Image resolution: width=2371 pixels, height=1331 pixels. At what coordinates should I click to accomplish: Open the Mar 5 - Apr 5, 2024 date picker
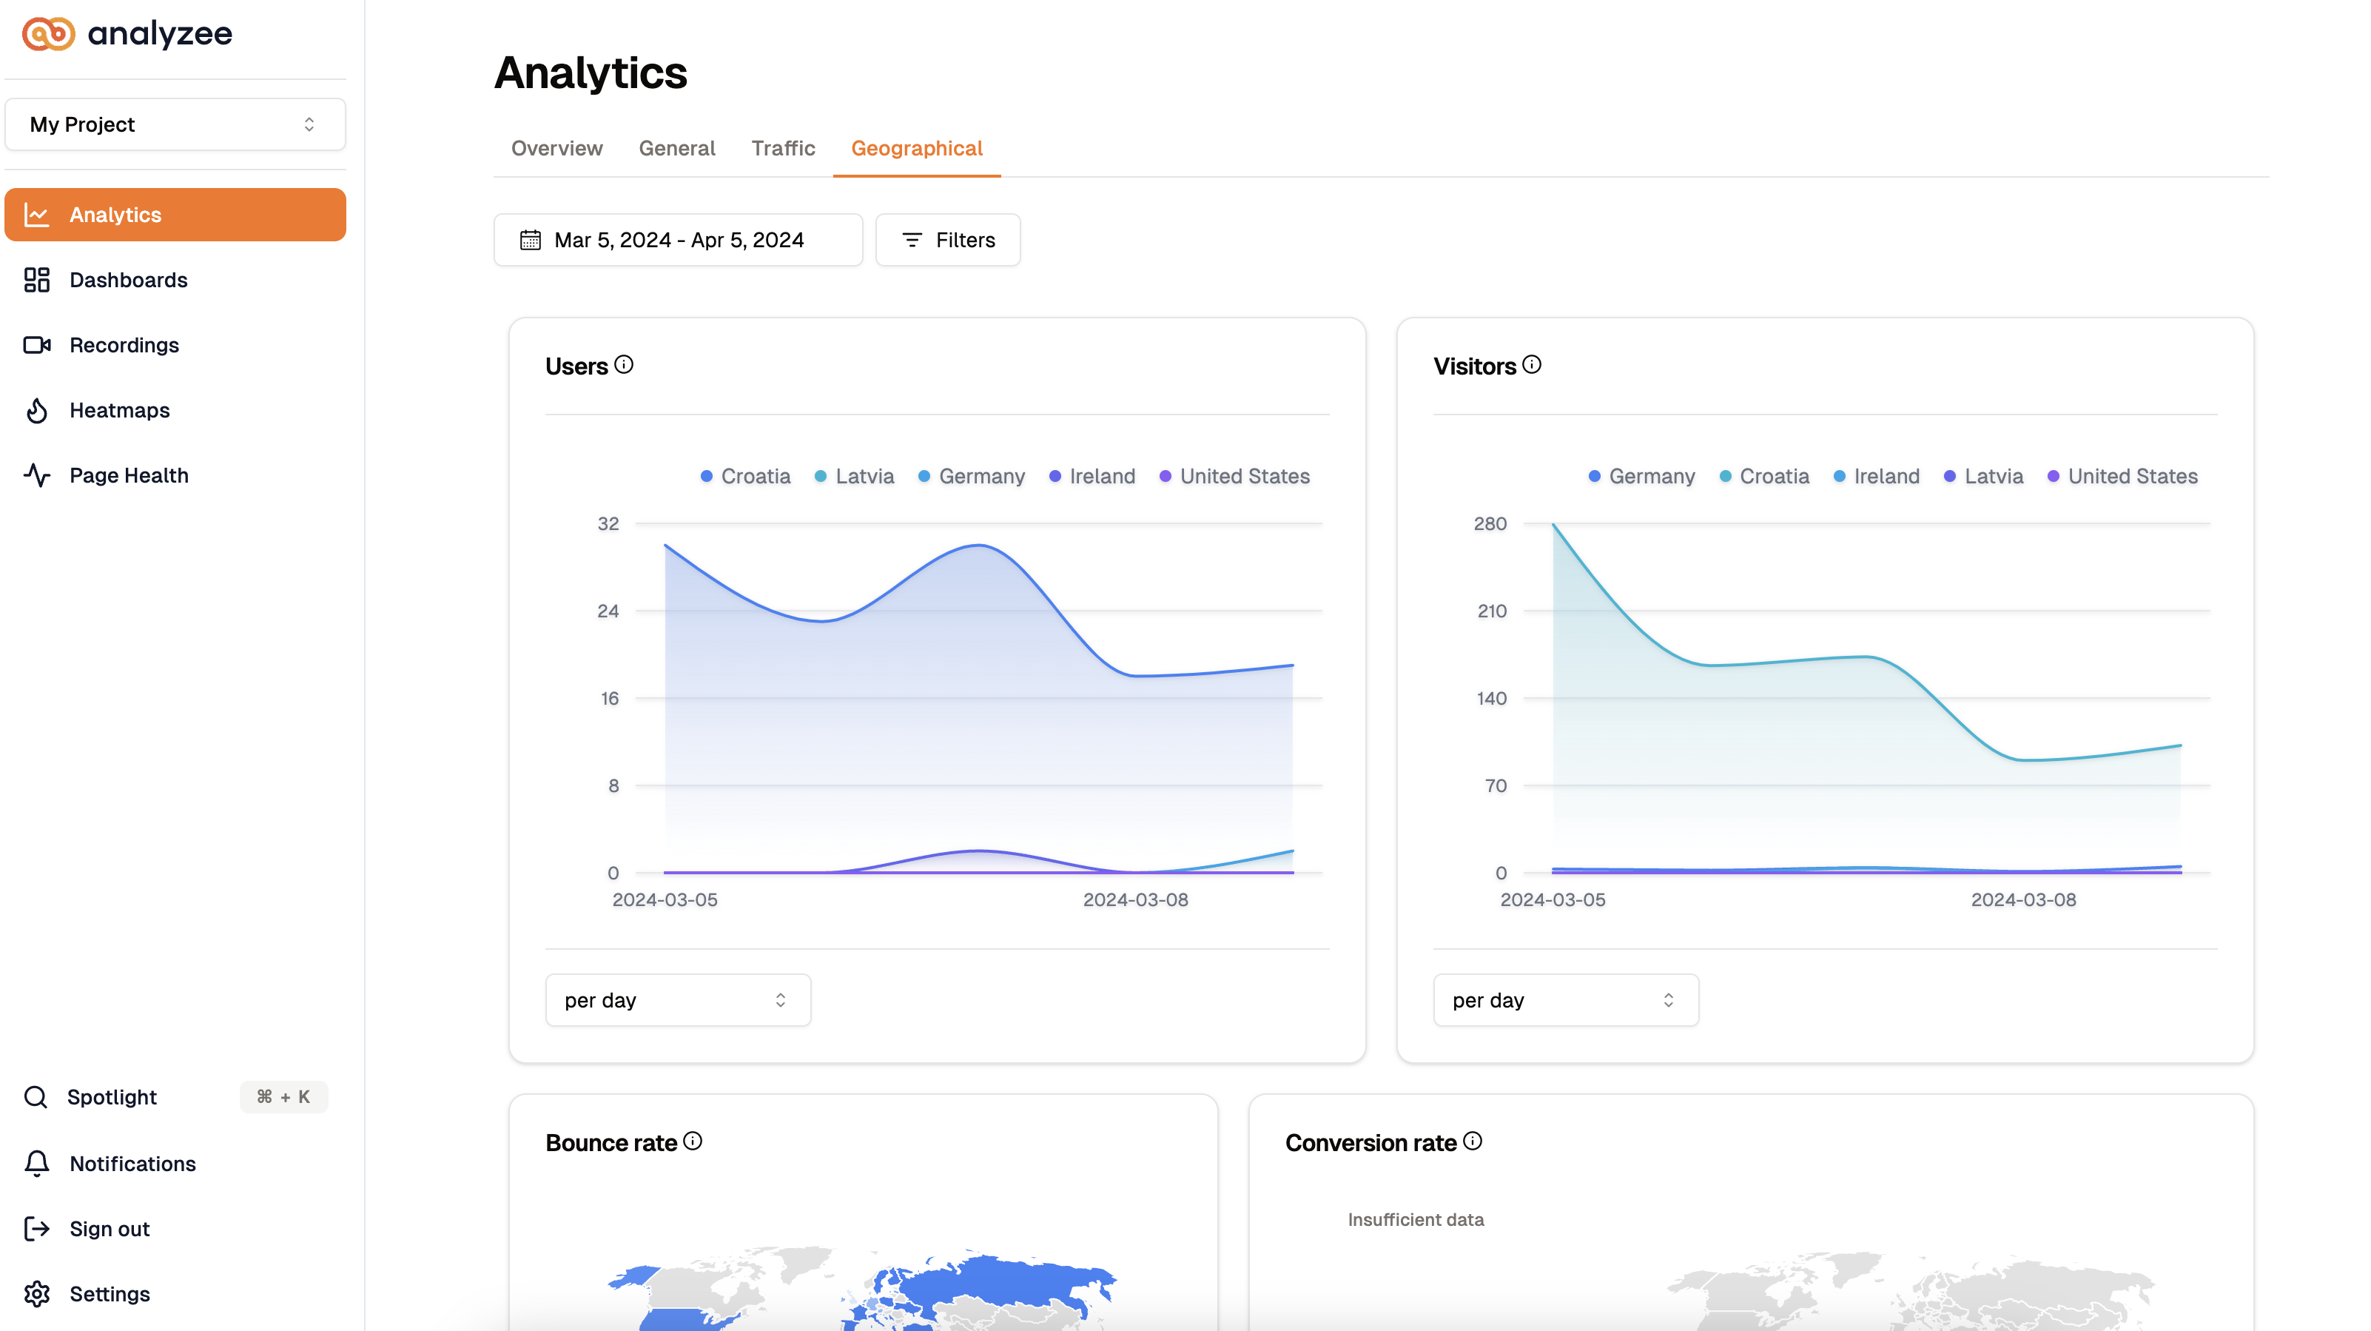point(679,241)
